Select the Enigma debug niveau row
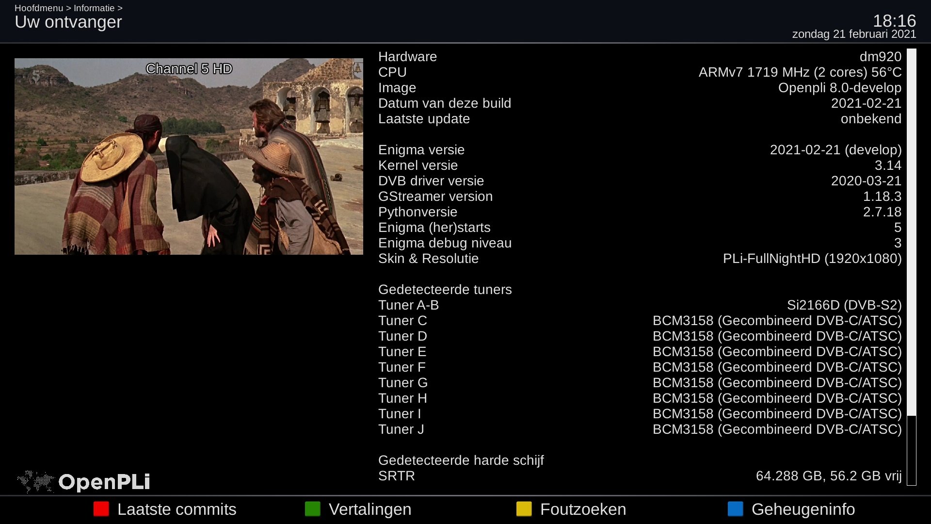931x524 pixels. tap(640, 243)
